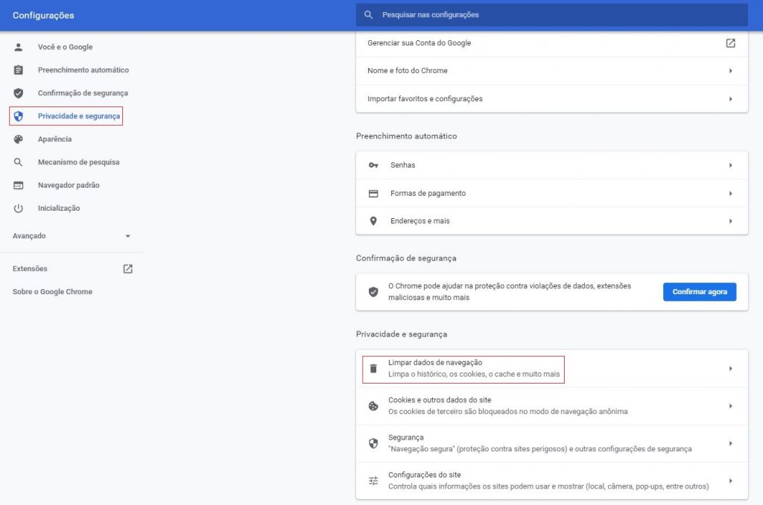Click the palette icon beside Aparência

click(18, 139)
